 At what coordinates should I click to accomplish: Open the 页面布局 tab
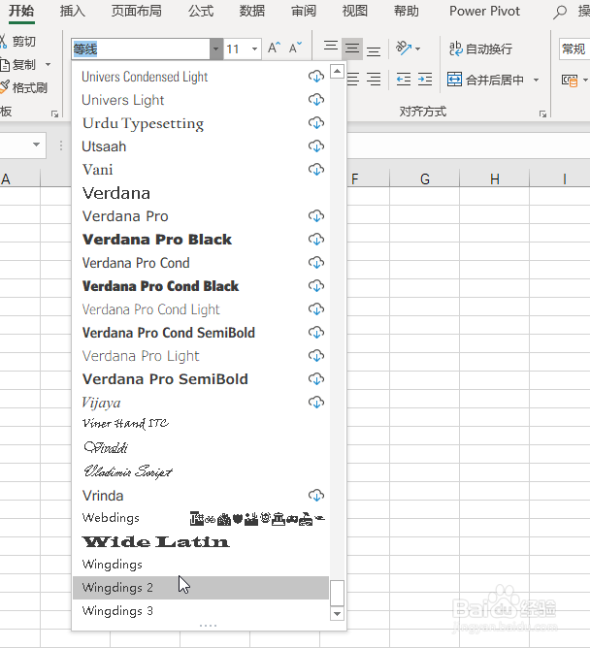(136, 12)
